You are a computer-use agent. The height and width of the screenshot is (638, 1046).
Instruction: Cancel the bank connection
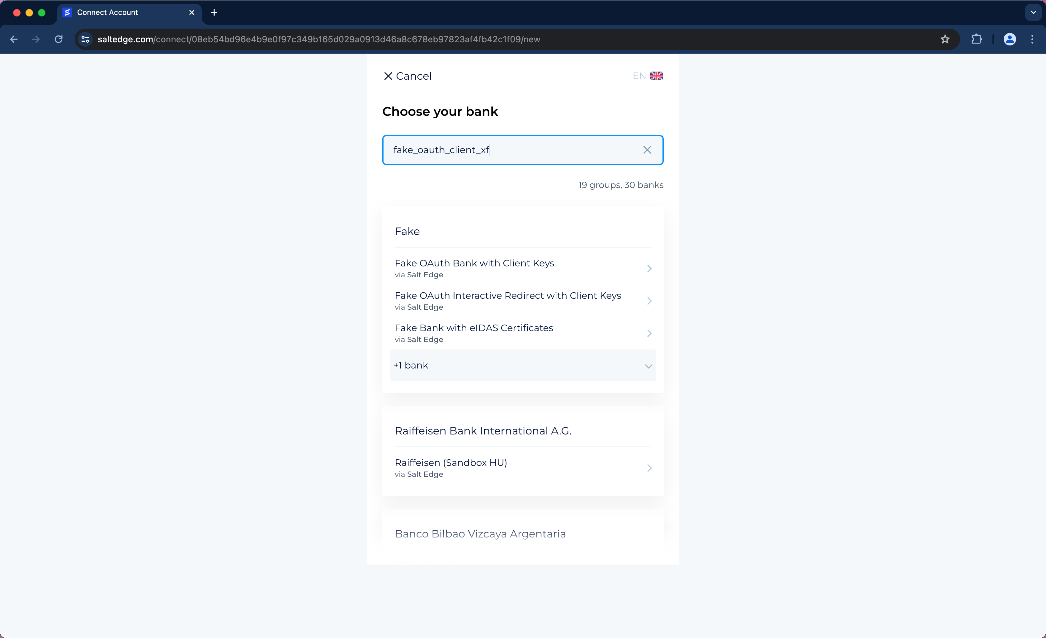pyautogui.click(x=408, y=76)
